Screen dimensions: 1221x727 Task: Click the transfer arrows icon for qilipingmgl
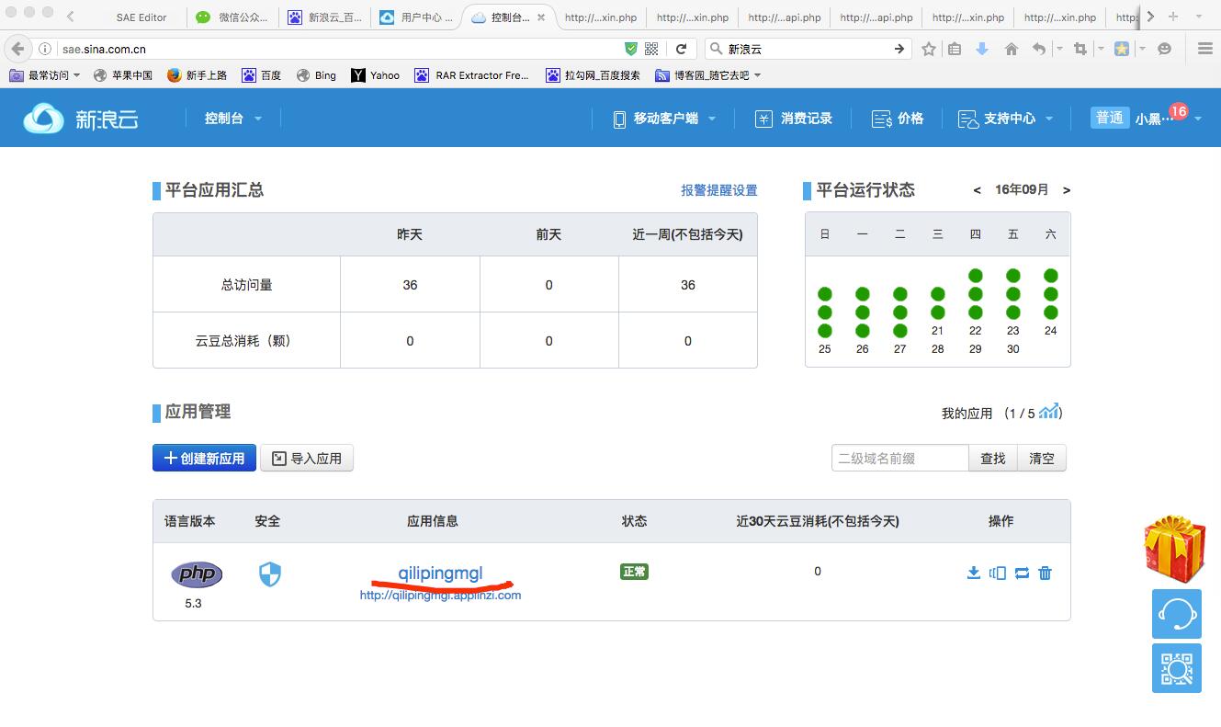1022,573
